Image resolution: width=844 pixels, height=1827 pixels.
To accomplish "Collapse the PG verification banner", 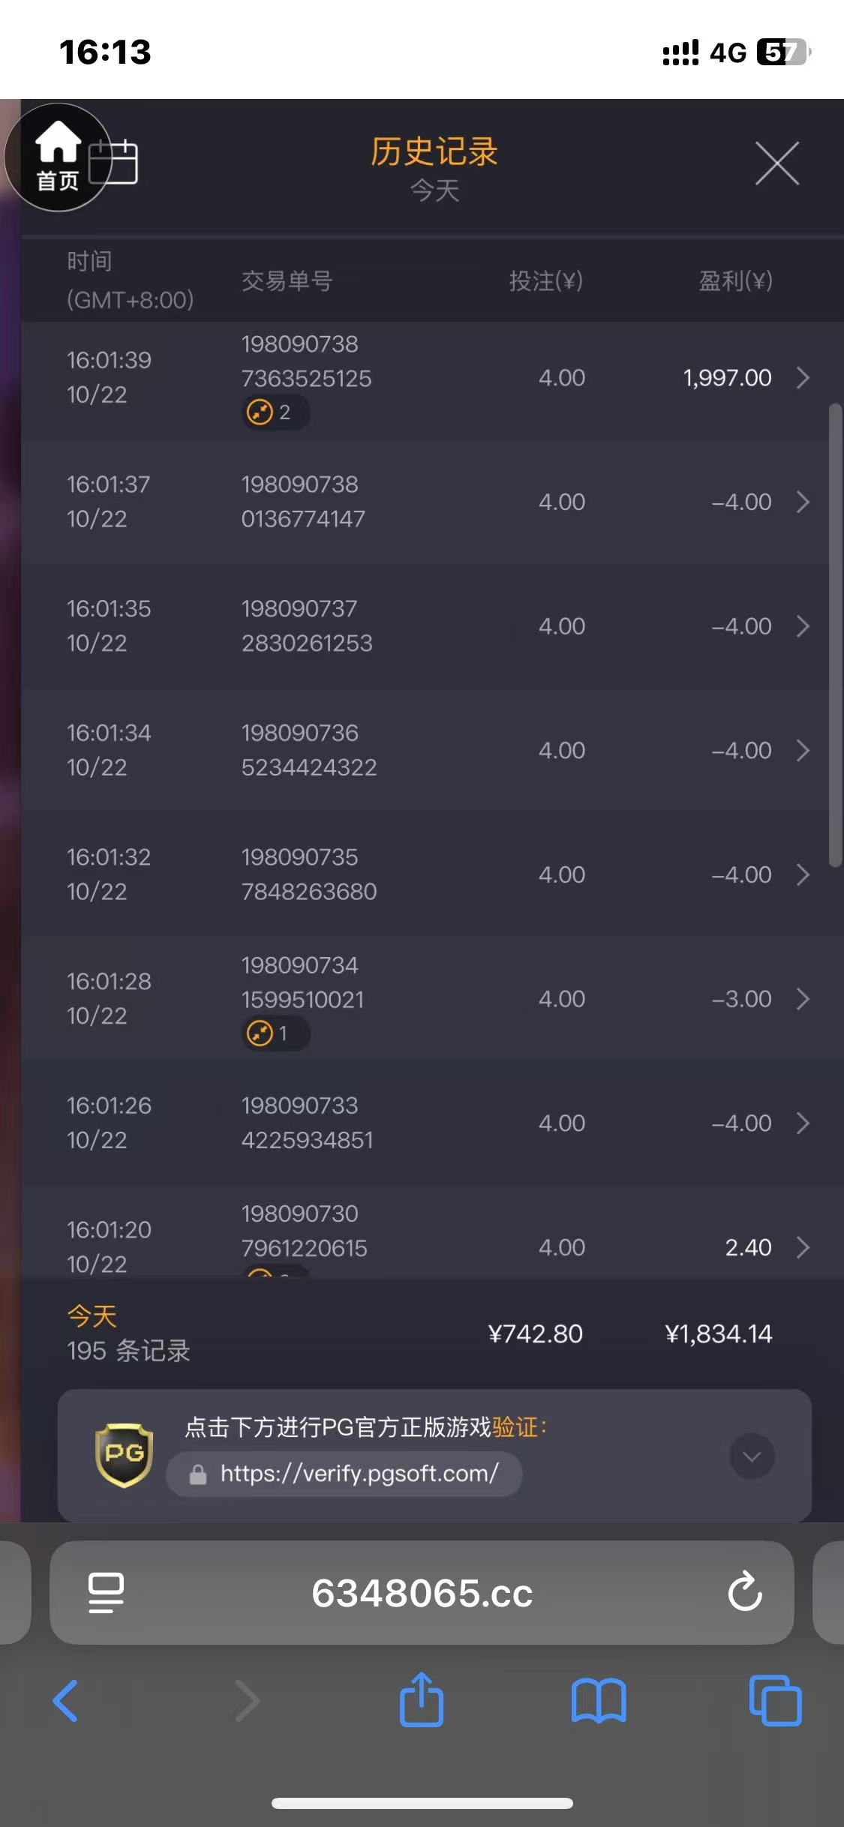I will pyautogui.click(x=752, y=1456).
